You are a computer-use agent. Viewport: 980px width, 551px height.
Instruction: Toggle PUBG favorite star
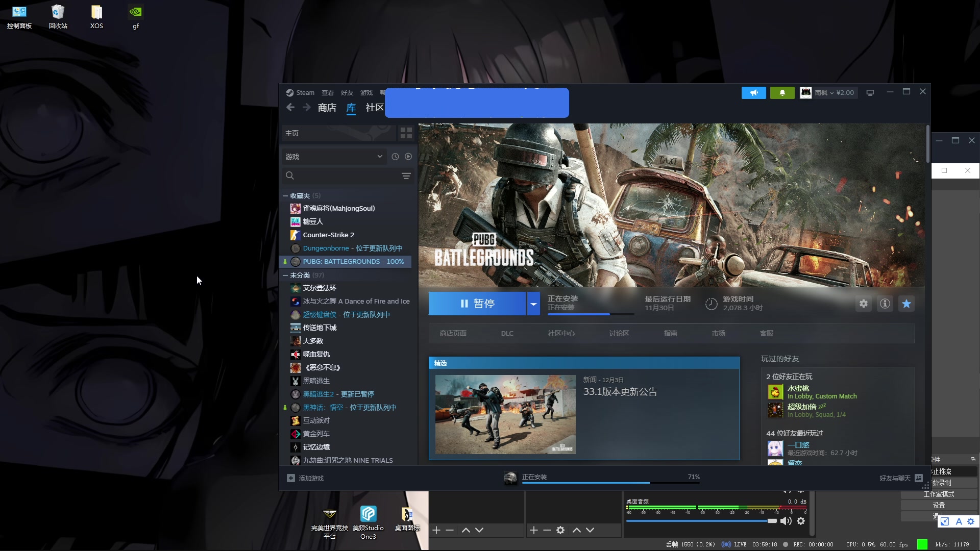[x=906, y=304]
